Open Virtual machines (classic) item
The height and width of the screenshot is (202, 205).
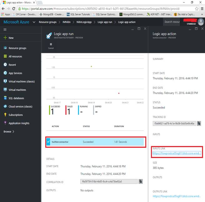tap(22, 81)
